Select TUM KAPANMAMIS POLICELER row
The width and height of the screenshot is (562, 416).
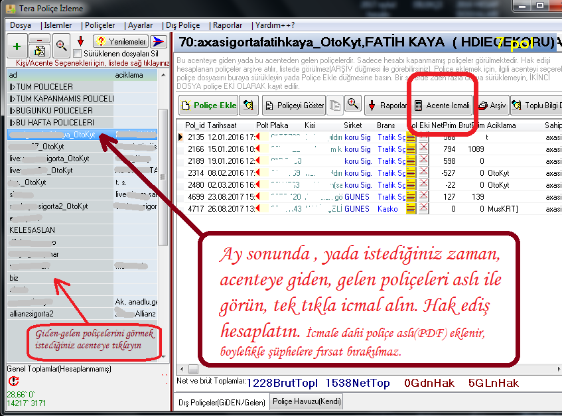pos(82,99)
